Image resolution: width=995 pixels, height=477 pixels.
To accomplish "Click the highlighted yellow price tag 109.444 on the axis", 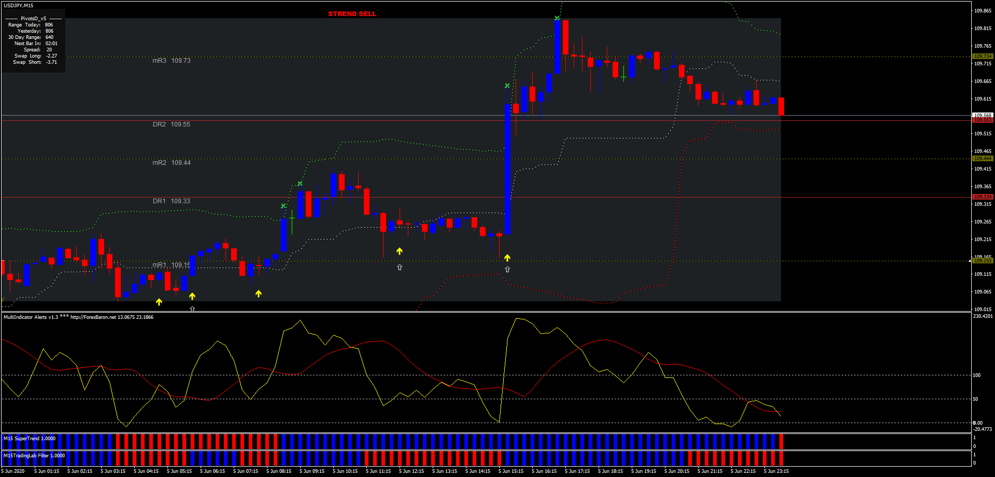I will (983, 158).
